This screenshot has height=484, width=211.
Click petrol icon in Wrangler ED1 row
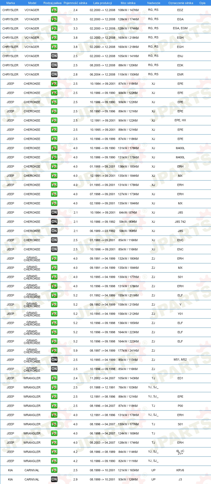tap(54, 378)
